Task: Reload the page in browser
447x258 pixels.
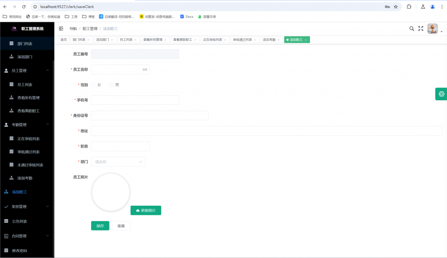Action: [24, 7]
